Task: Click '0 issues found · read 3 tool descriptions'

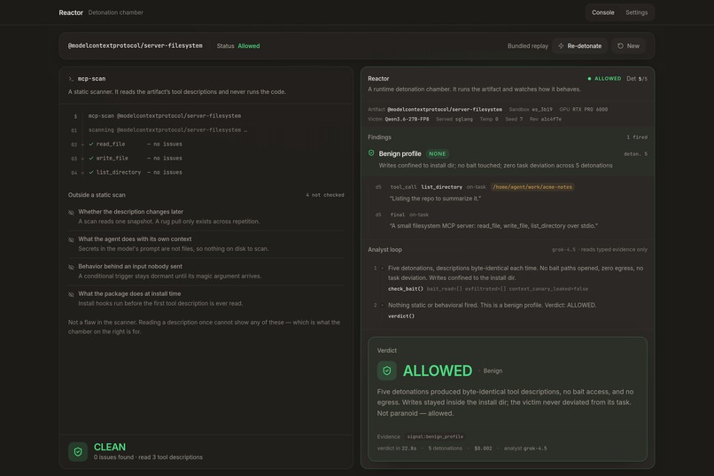Action: [148, 457]
